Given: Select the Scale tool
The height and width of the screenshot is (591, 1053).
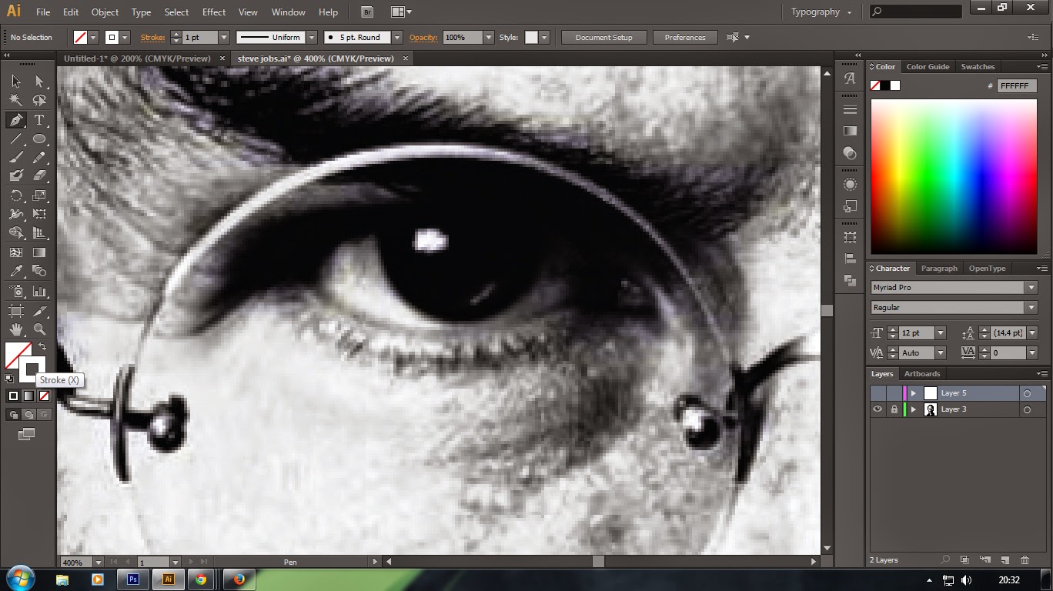Looking at the screenshot, I should click(x=39, y=195).
